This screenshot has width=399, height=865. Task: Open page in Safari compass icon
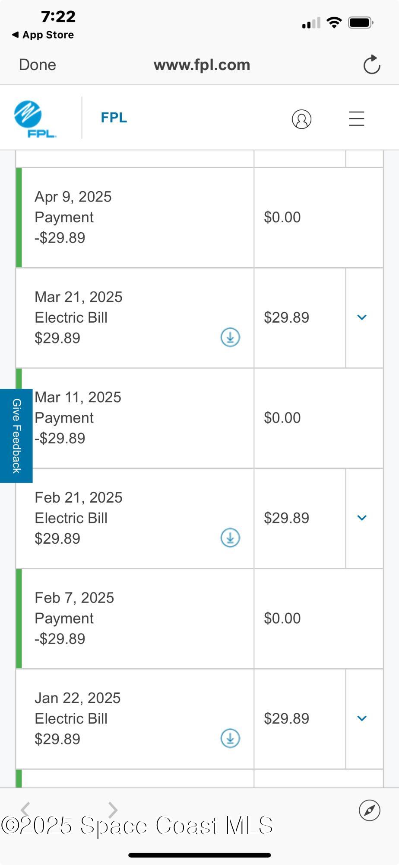tap(369, 810)
